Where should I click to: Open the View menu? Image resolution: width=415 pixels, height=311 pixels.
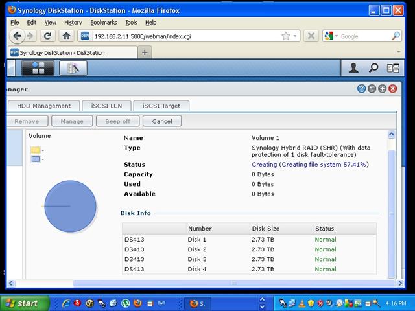coord(51,23)
